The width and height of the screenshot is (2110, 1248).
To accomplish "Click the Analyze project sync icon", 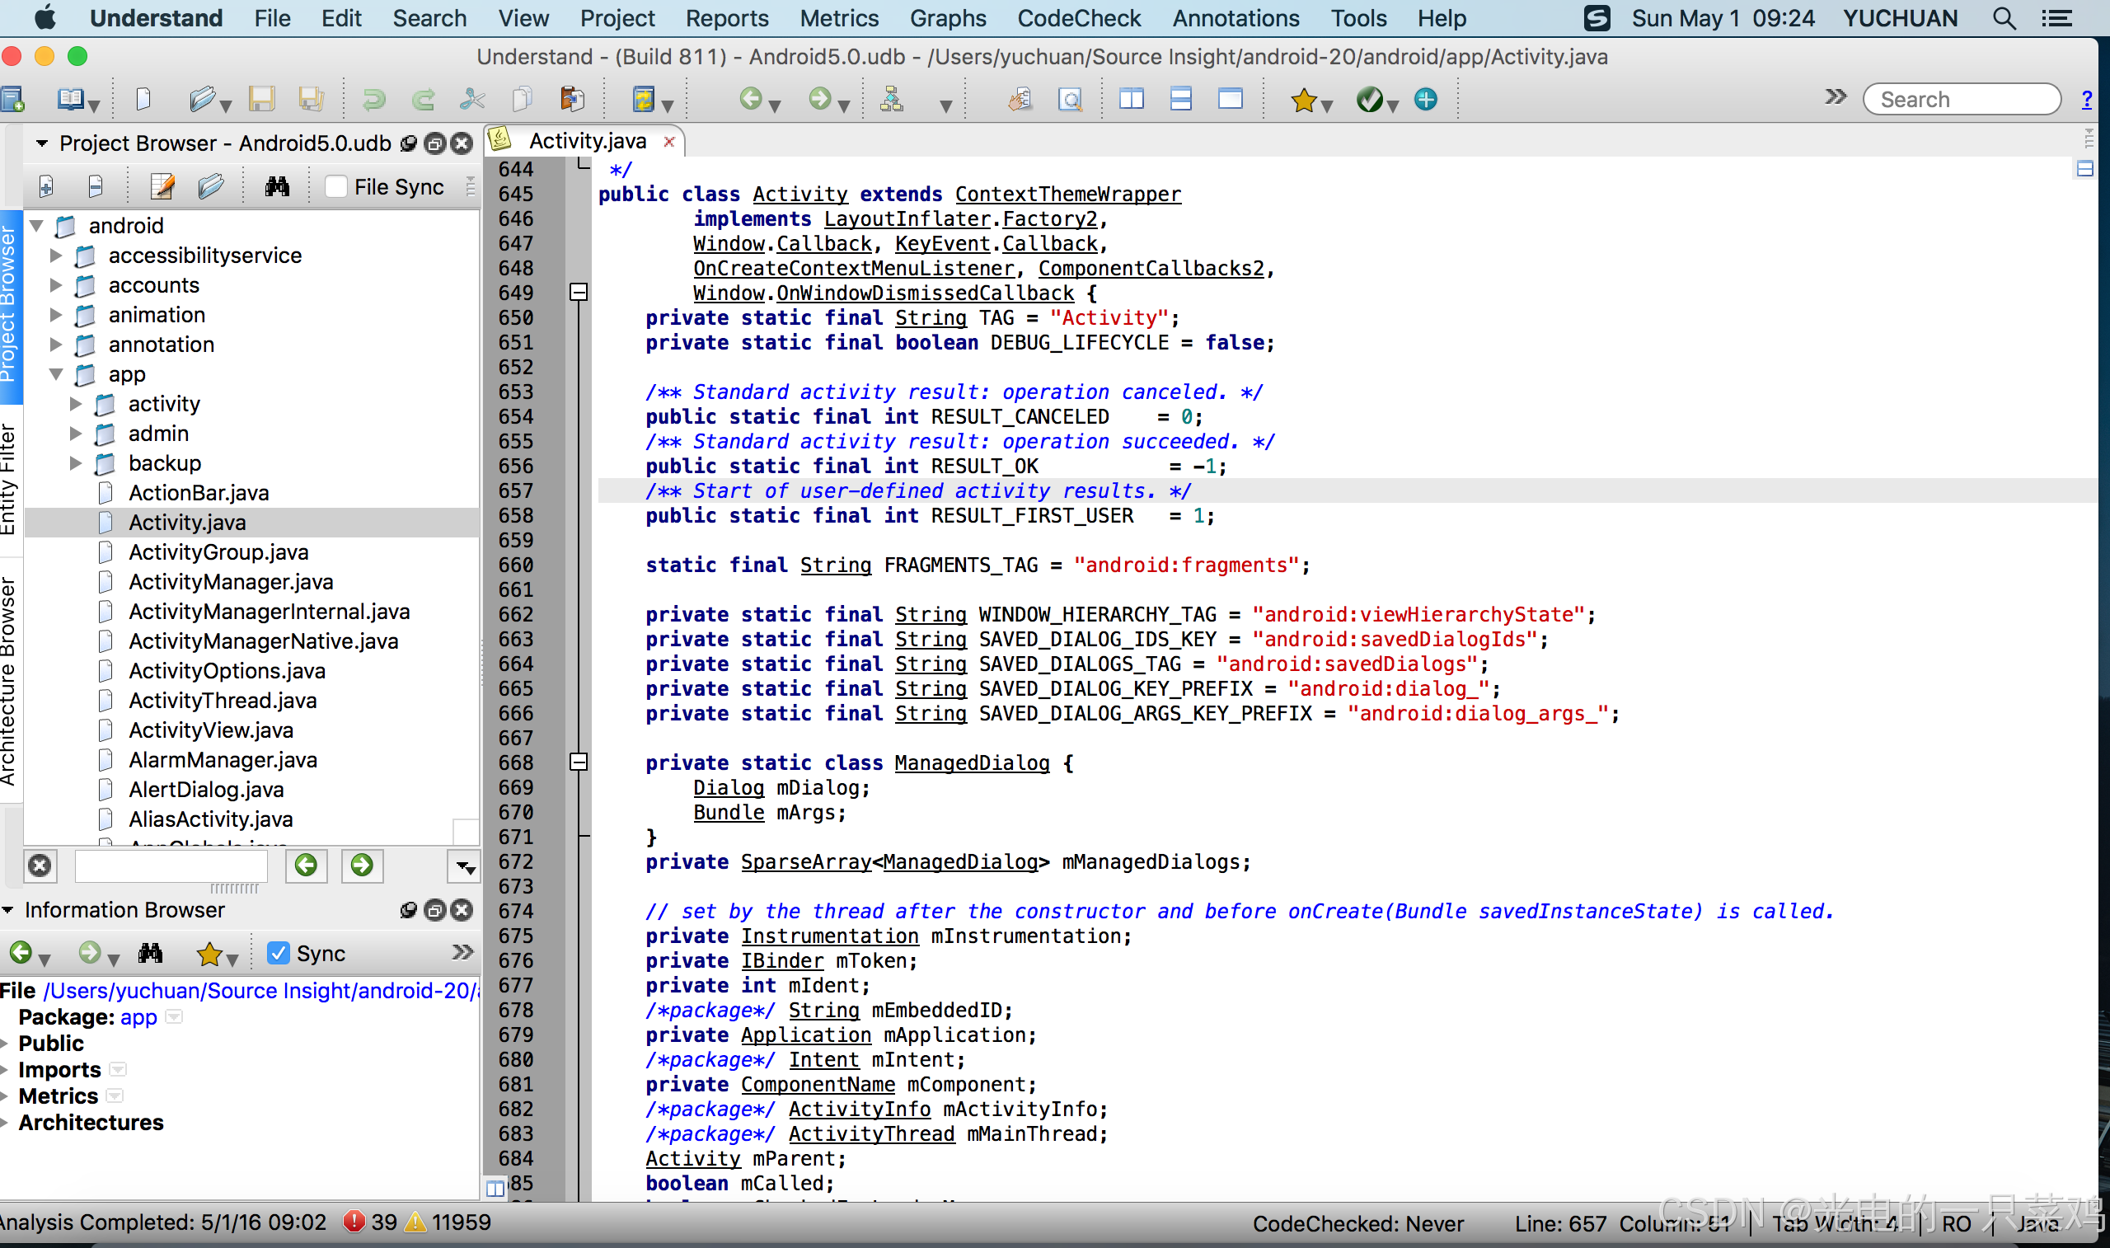I will pyautogui.click(x=643, y=99).
